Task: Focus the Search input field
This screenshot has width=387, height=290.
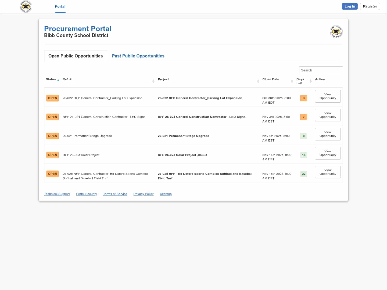Action: [x=321, y=70]
